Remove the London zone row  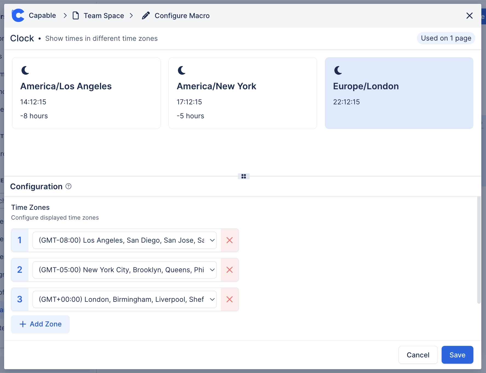coord(230,299)
